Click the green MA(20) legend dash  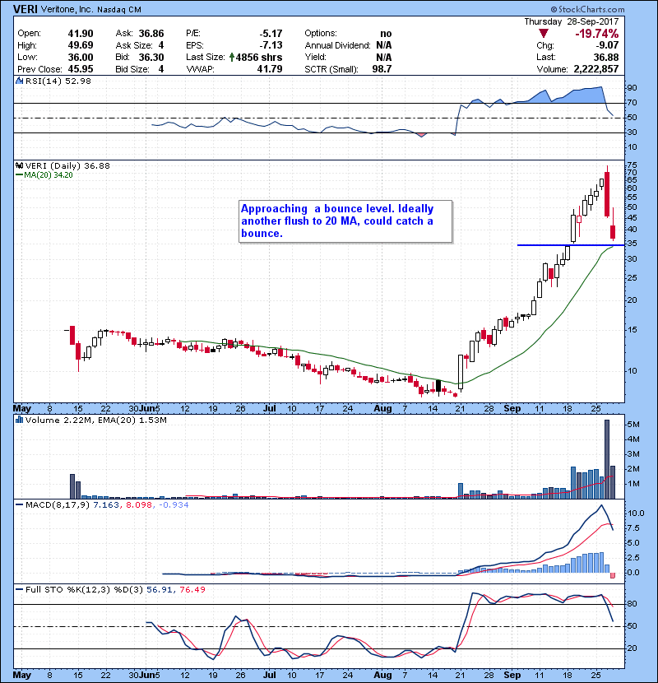pyautogui.click(x=19, y=174)
